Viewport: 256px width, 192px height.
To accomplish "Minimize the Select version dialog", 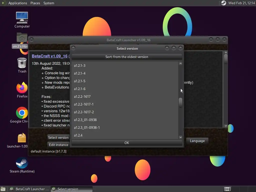I will click(167, 48).
